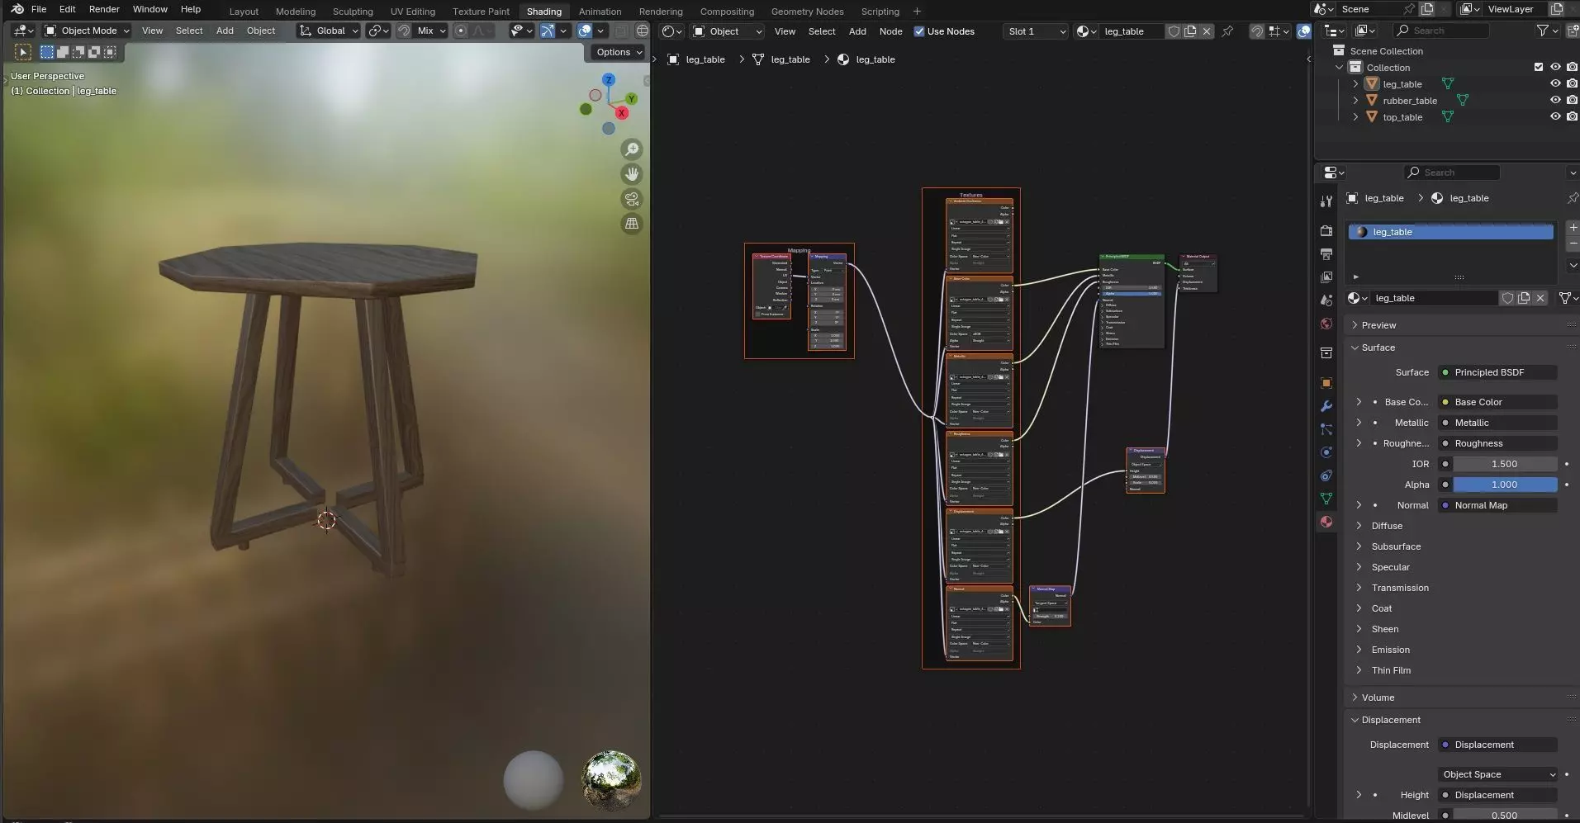This screenshot has height=823, width=1580.
Task: Hide top_table using its eye icon
Action: pos(1555,117)
